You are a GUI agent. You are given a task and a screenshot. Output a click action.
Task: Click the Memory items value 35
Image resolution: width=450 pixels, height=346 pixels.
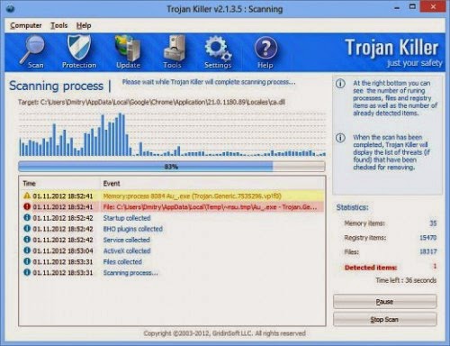tap(433, 223)
